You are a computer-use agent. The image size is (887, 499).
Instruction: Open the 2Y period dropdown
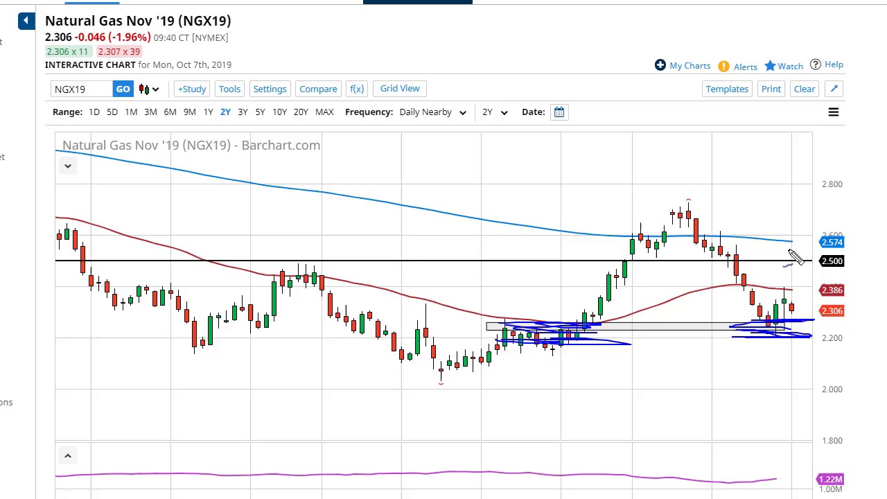(x=494, y=112)
